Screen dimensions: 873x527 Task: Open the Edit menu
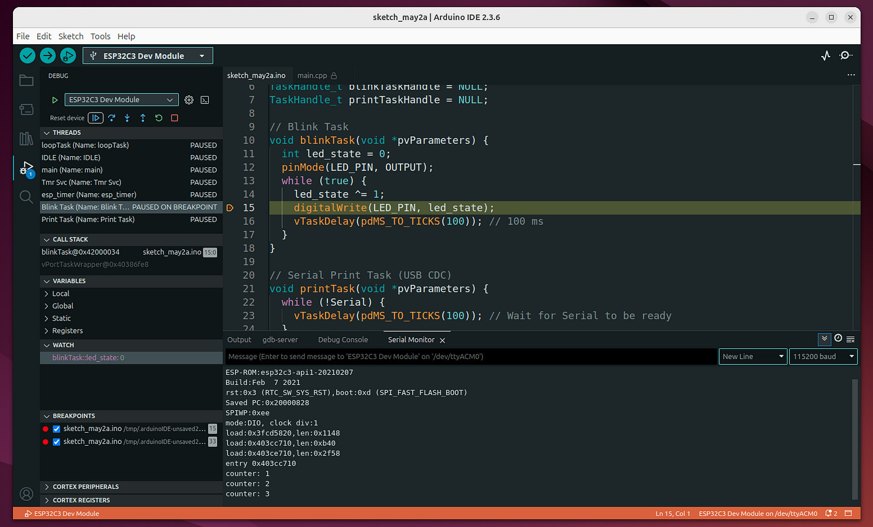pos(44,36)
